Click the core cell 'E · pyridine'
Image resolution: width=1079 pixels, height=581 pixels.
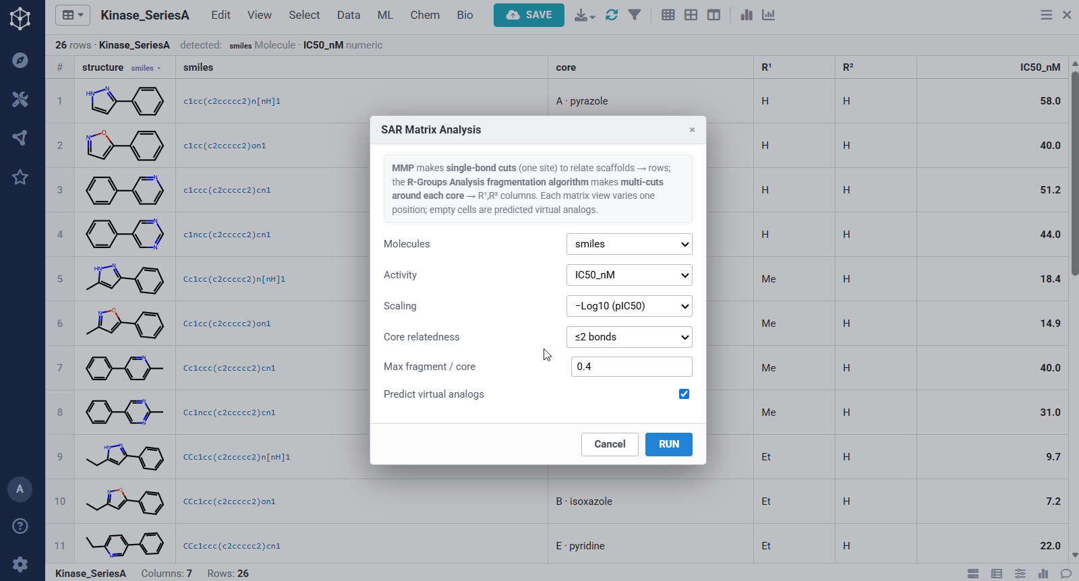tap(580, 546)
